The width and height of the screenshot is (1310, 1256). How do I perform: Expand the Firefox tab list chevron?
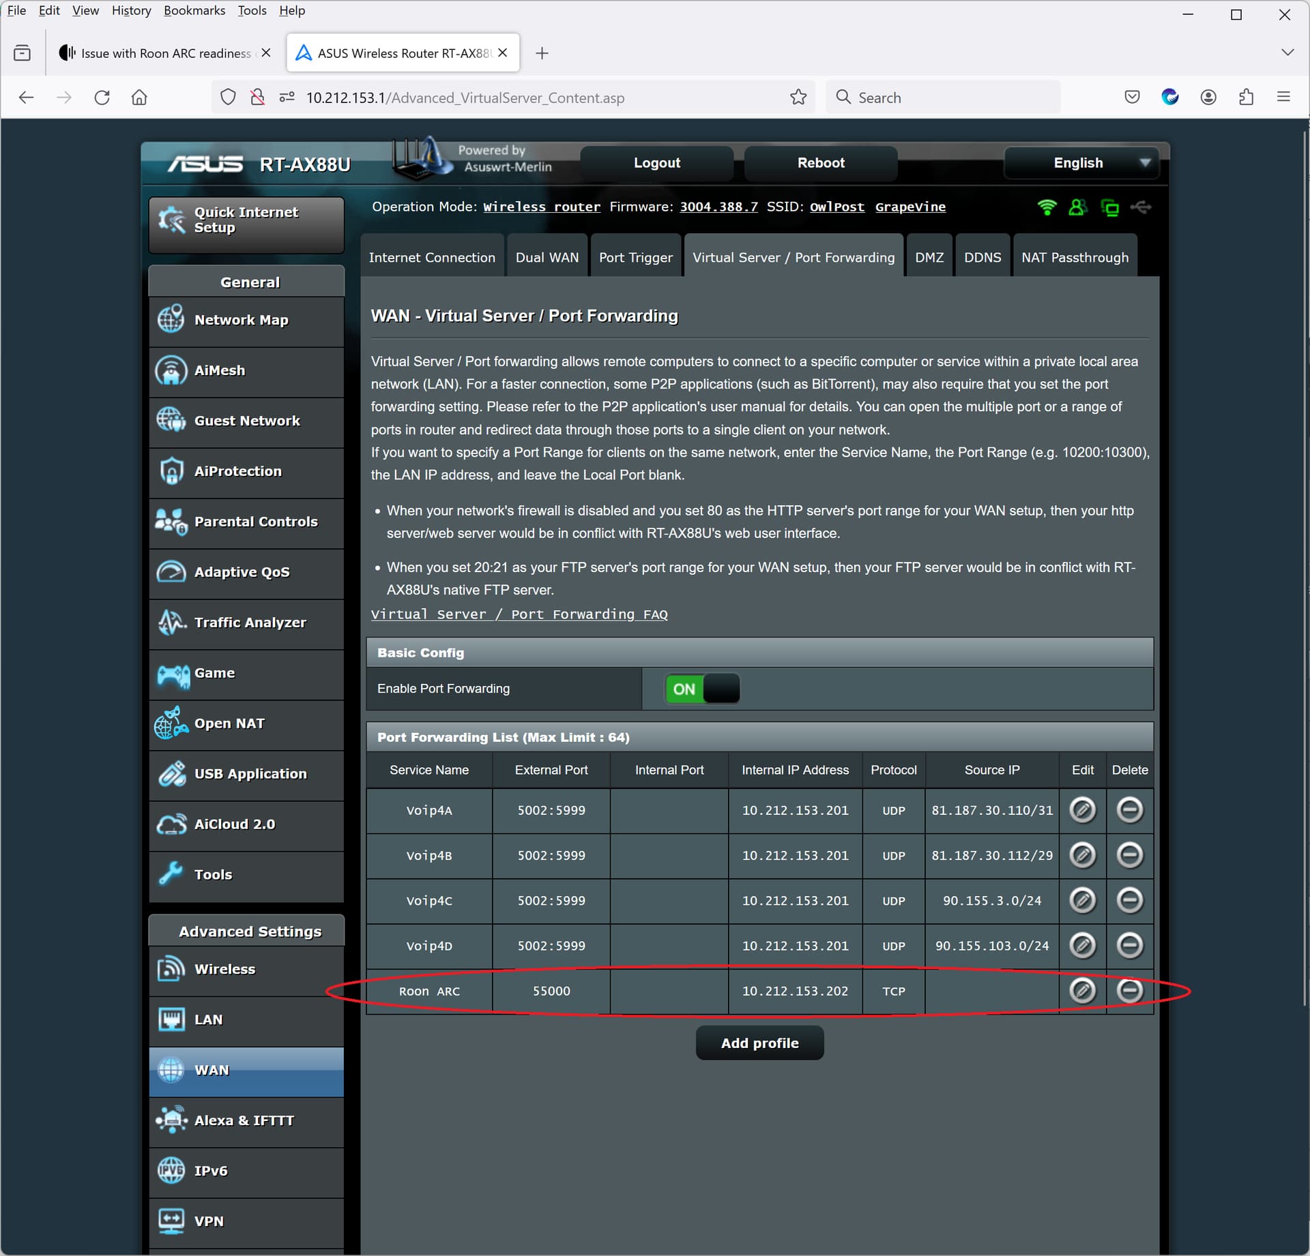click(1287, 53)
